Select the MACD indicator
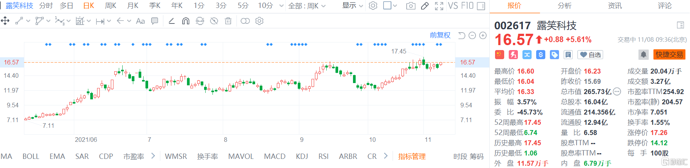Screen dimensions: 690x168 click(275, 156)
